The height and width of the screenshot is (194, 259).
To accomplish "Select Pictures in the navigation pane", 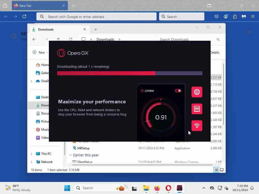I will (42, 122).
